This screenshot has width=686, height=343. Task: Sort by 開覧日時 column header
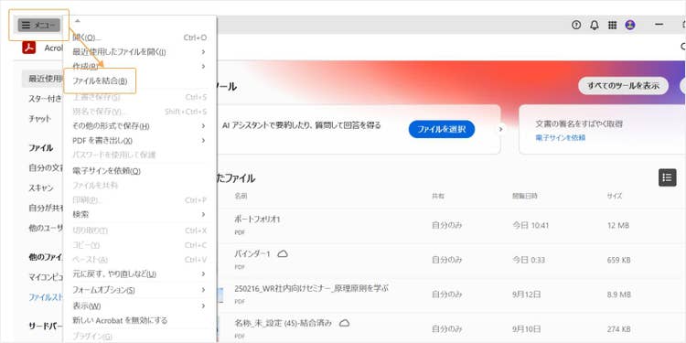point(524,196)
